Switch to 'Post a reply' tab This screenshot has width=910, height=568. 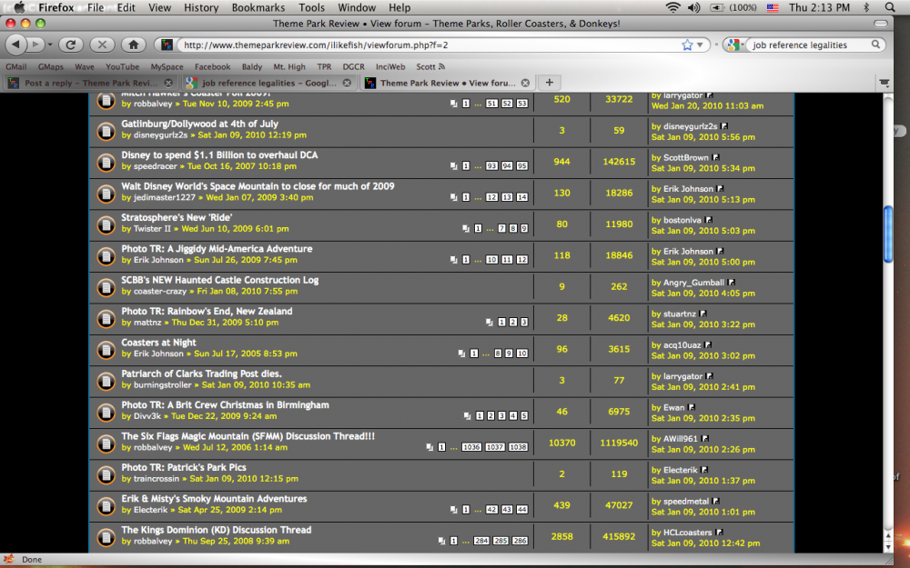point(82,83)
